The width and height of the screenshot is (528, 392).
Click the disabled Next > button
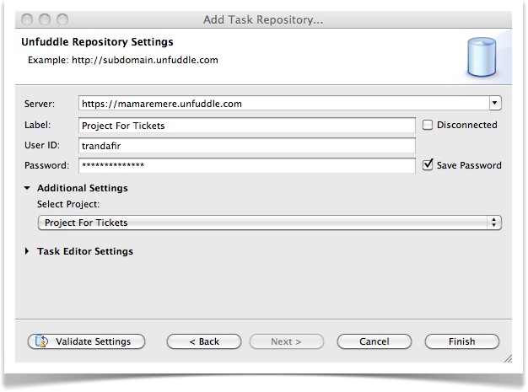click(287, 341)
